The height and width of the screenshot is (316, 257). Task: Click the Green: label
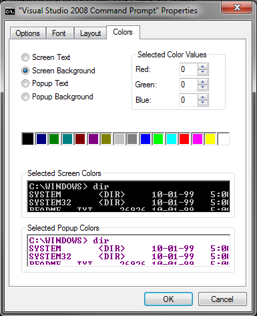146,85
